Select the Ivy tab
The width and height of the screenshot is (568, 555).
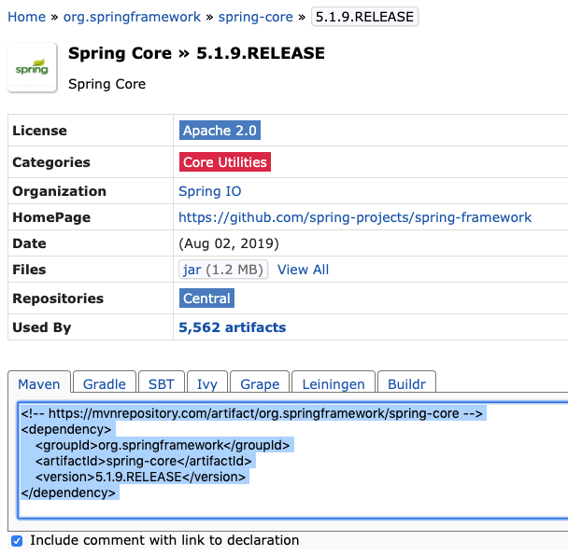click(206, 383)
